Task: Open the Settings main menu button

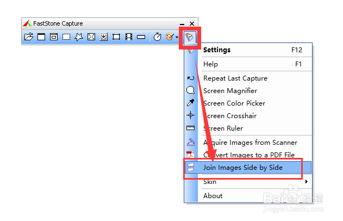Action: (189, 37)
